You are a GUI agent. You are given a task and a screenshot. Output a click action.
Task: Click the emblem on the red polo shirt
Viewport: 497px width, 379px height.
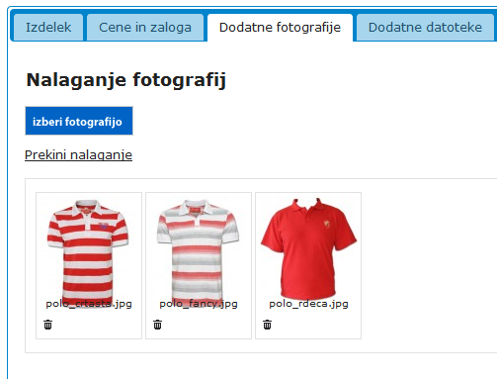(x=327, y=224)
